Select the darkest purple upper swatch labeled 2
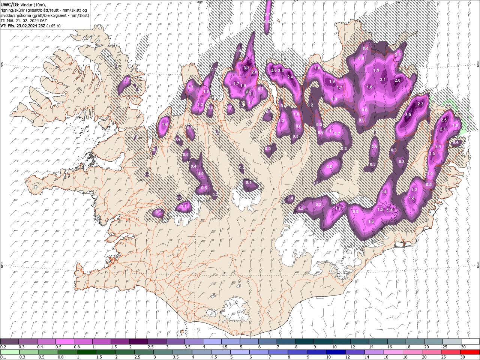Viewport: 480px width, 360px height. point(138,342)
